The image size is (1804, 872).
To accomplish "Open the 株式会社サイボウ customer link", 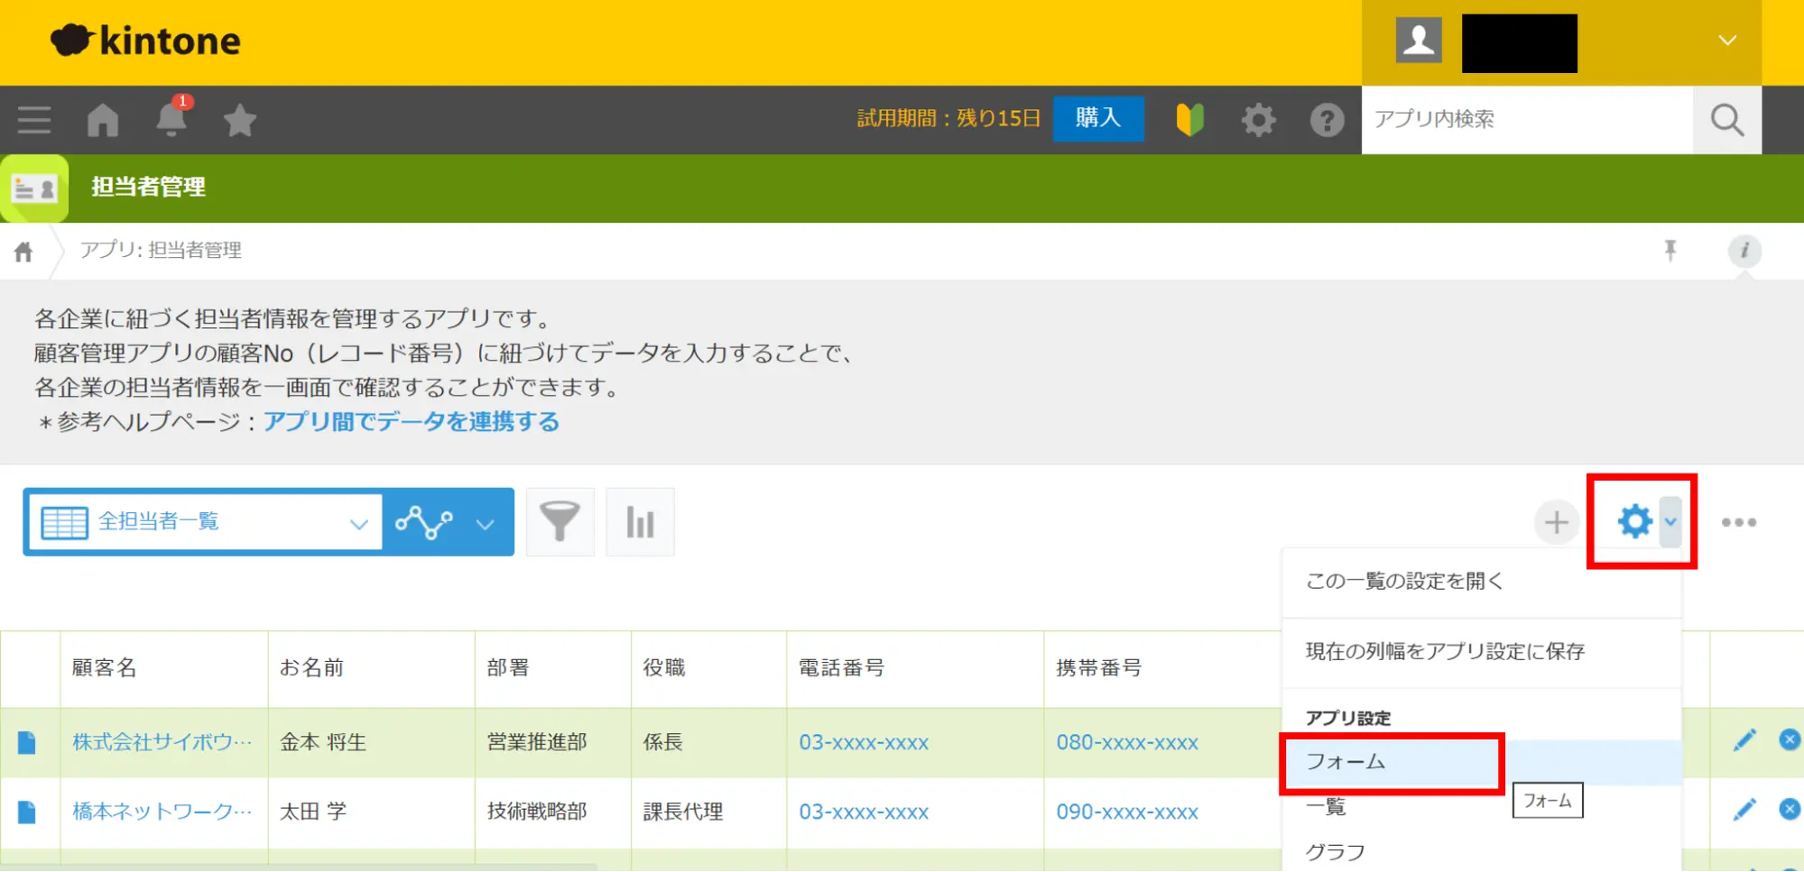I will tap(162, 742).
